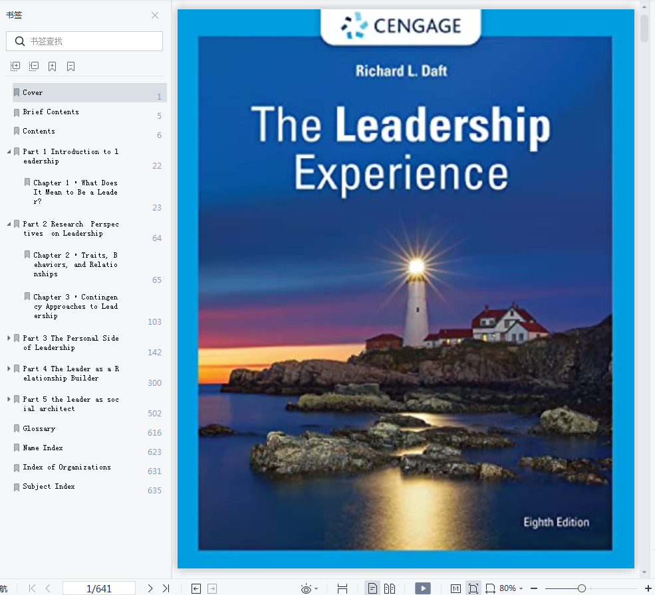Go to first page button
Viewport: 655px width, 595px height.
point(32,588)
